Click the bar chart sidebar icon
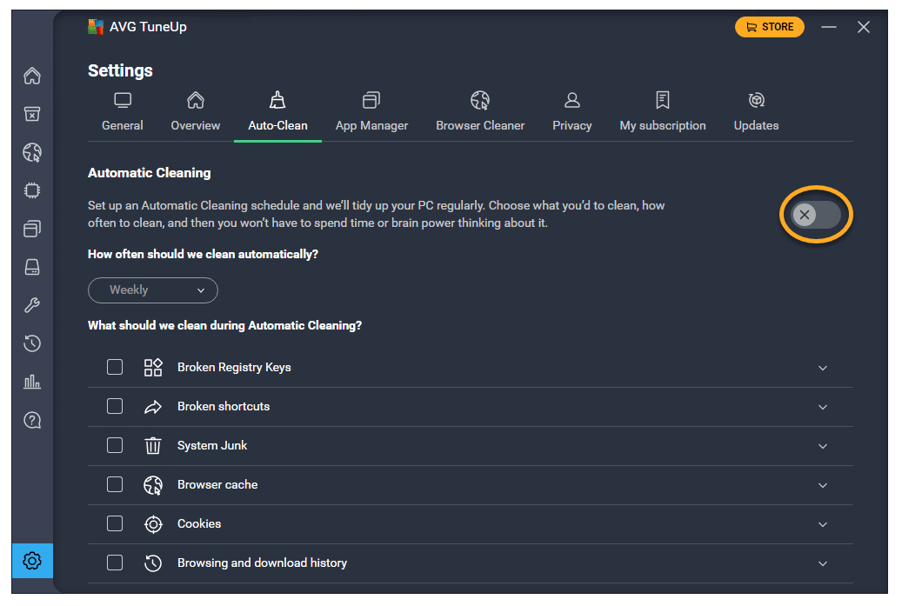Screen dimensions: 902x606 tap(32, 382)
